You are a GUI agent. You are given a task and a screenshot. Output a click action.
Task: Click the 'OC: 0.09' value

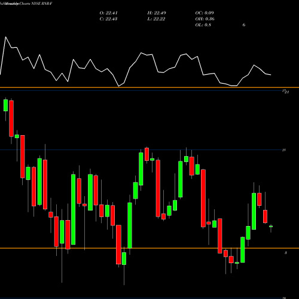pos(205,13)
